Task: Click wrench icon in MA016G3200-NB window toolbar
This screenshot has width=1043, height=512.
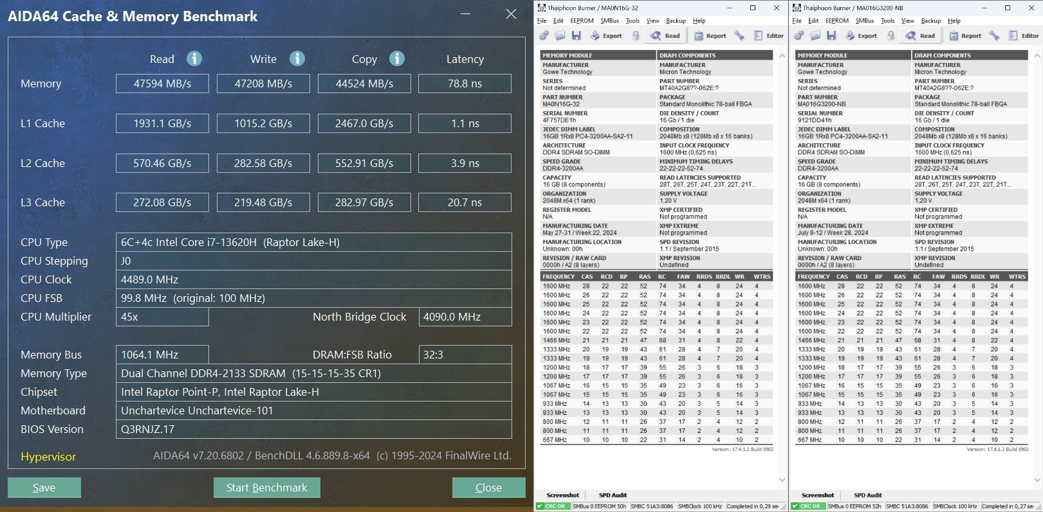Action: pyautogui.click(x=995, y=36)
